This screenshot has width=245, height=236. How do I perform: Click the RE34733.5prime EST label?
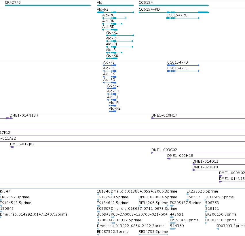153,232
